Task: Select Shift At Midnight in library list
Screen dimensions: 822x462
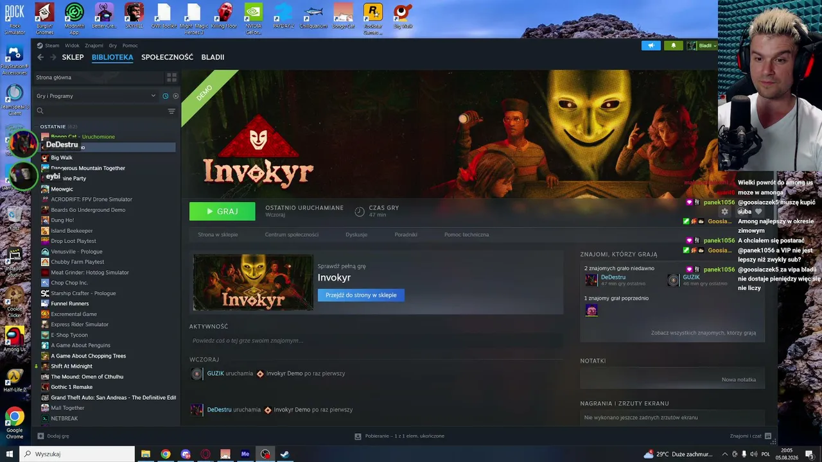Action: tap(72, 366)
